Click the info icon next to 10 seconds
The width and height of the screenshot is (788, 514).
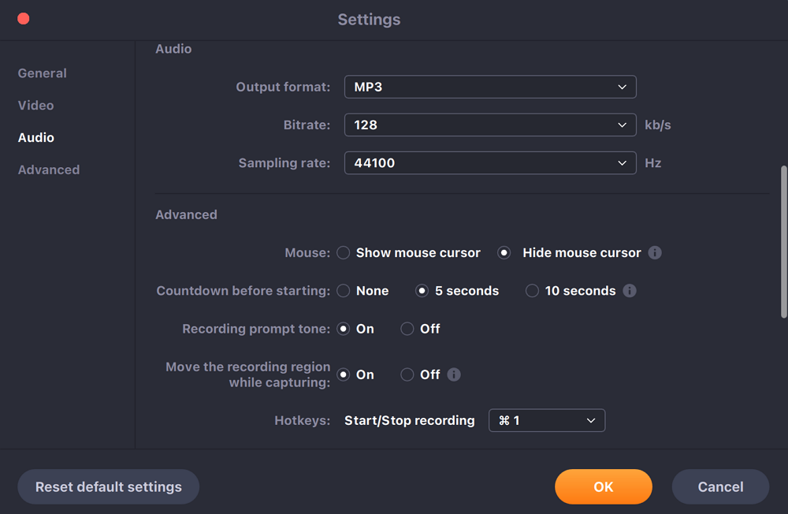click(630, 291)
